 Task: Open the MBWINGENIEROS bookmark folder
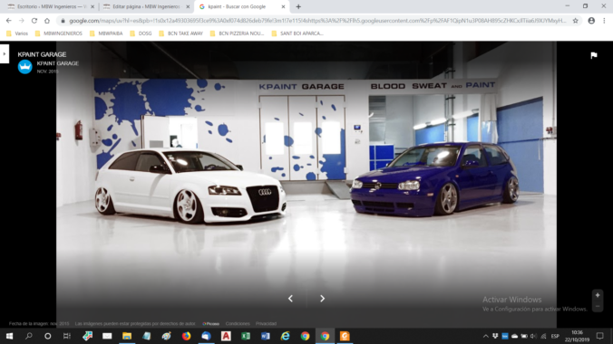tap(59, 33)
